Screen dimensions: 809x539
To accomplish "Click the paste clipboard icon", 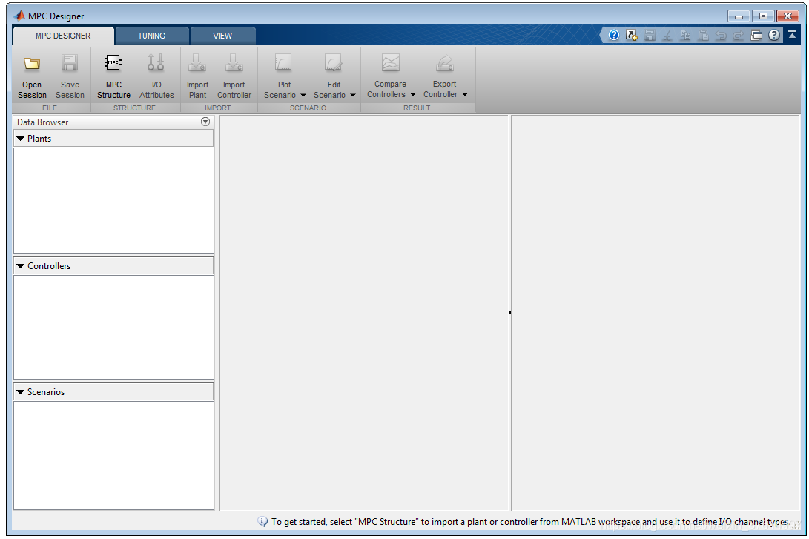I will [703, 35].
